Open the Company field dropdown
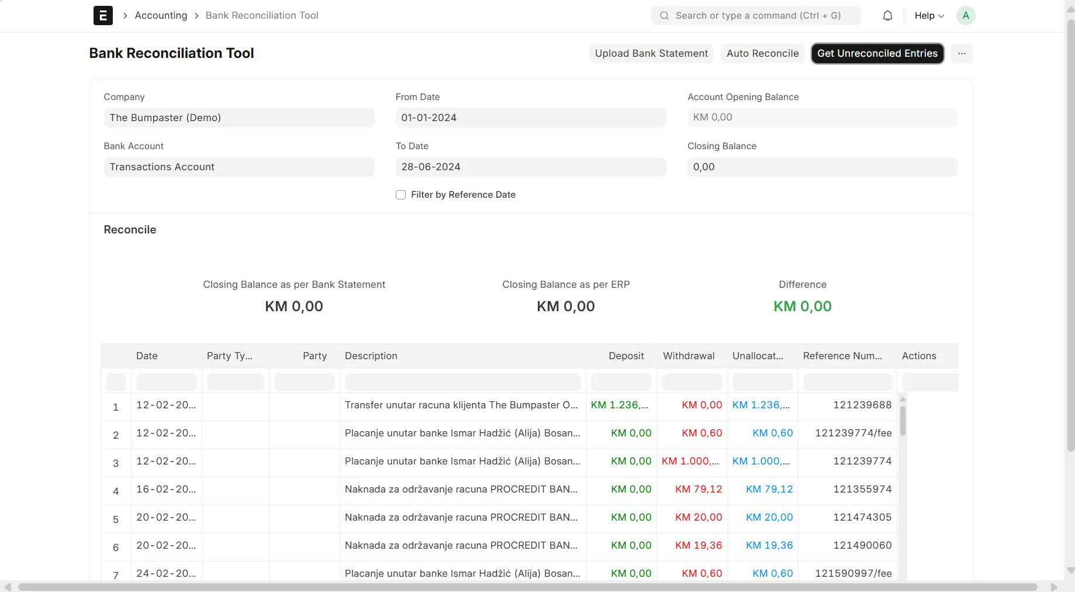 (x=238, y=118)
